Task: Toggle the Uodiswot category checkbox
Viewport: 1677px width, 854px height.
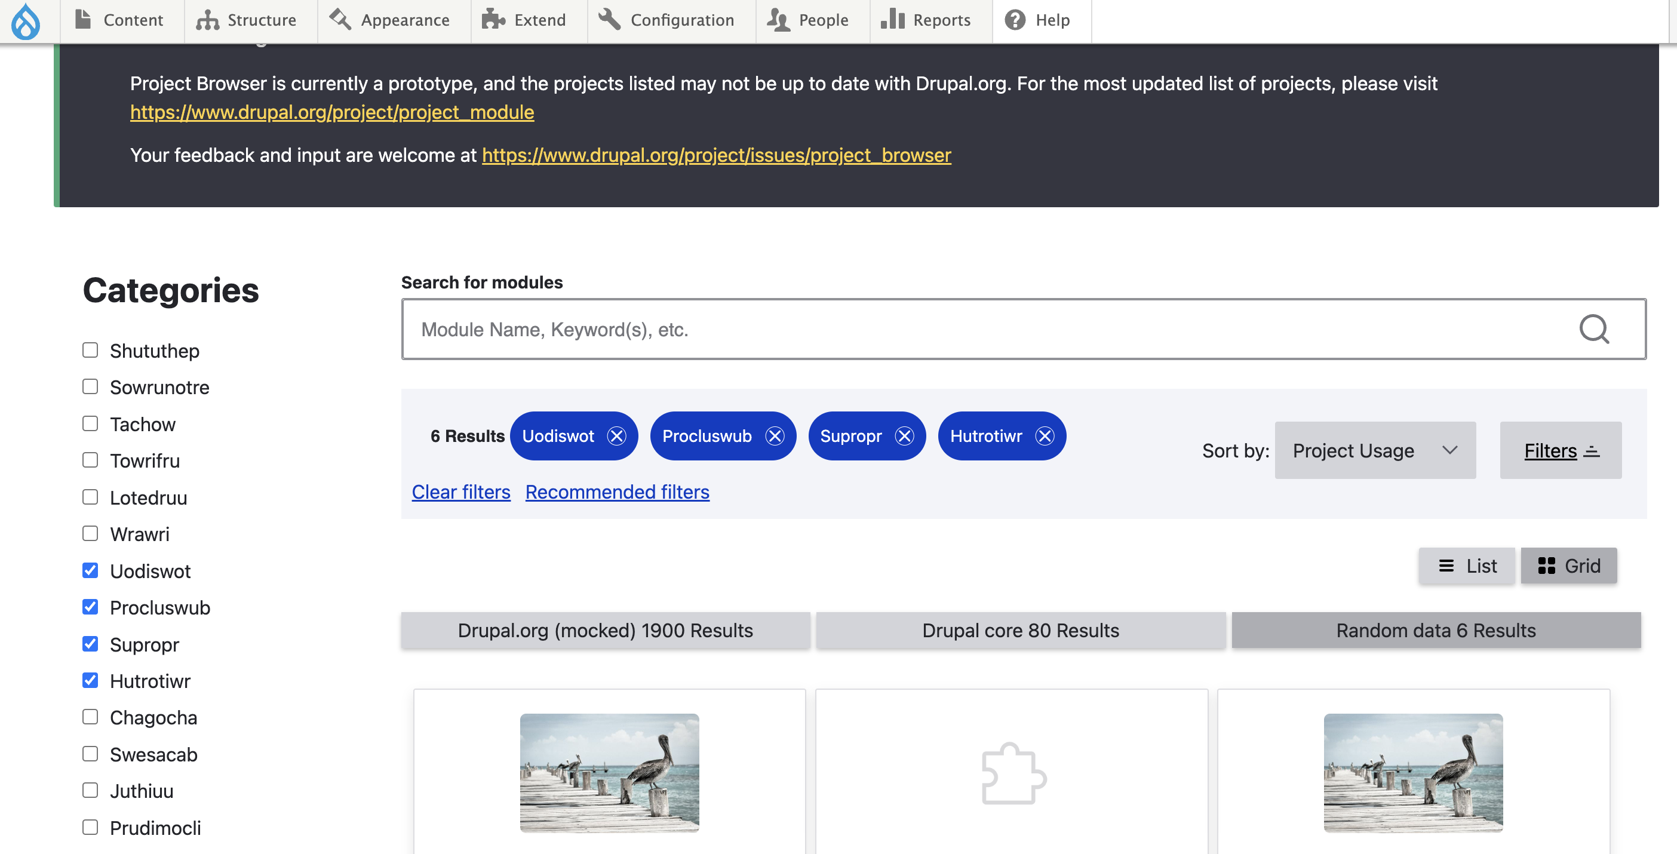Action: [x=90, y=570]
